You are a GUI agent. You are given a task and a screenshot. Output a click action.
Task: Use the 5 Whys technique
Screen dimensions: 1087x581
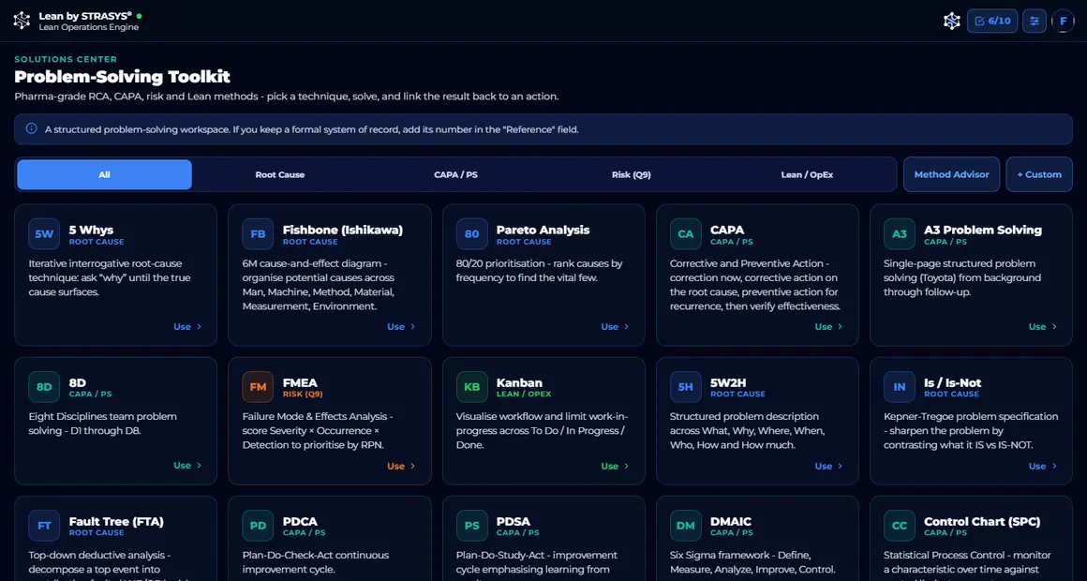tap(187, 326)
